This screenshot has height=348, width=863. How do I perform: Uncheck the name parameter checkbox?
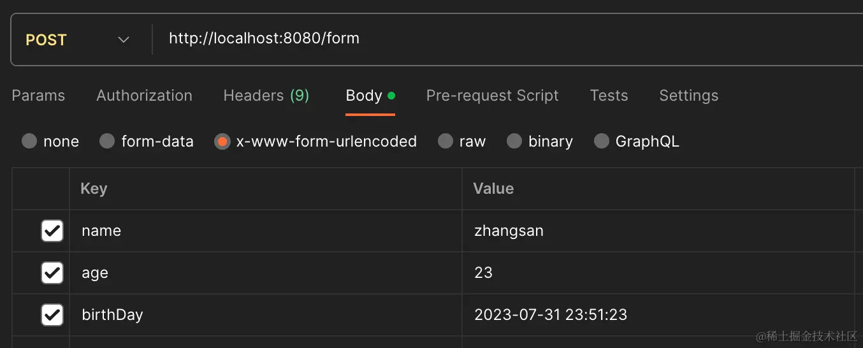pyautogui.click(x=52, y=231)
